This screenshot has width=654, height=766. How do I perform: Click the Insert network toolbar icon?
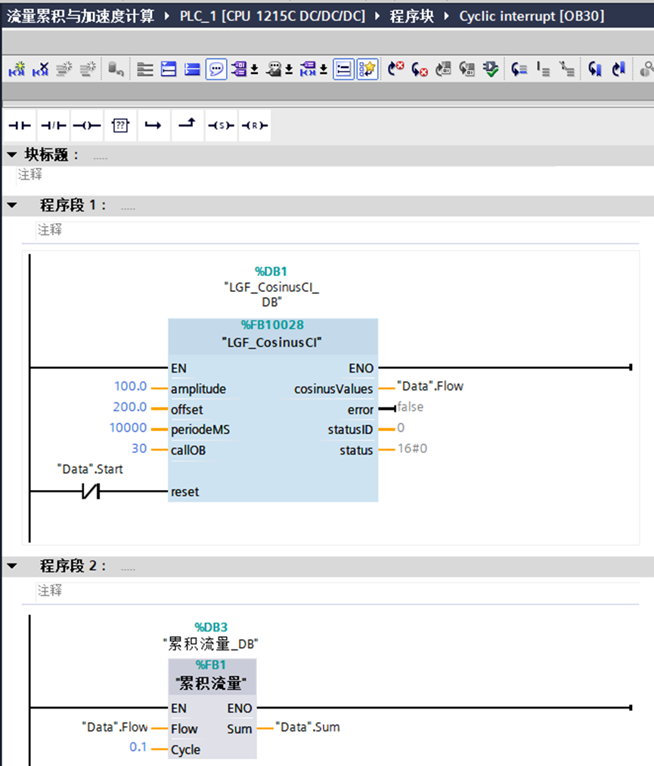[x=17, y=70]
